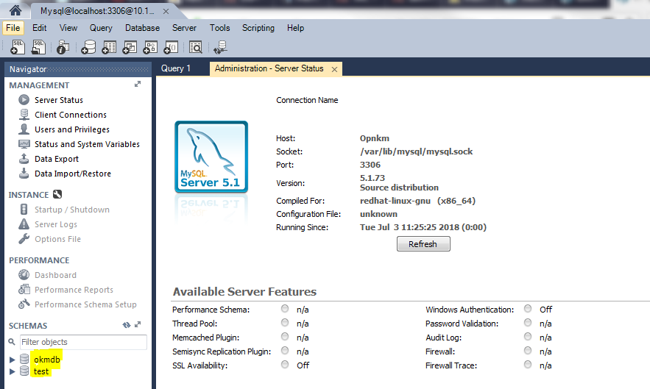Click the create new schema icon
This screenshot has height=389, width=650.
(88, 48)
